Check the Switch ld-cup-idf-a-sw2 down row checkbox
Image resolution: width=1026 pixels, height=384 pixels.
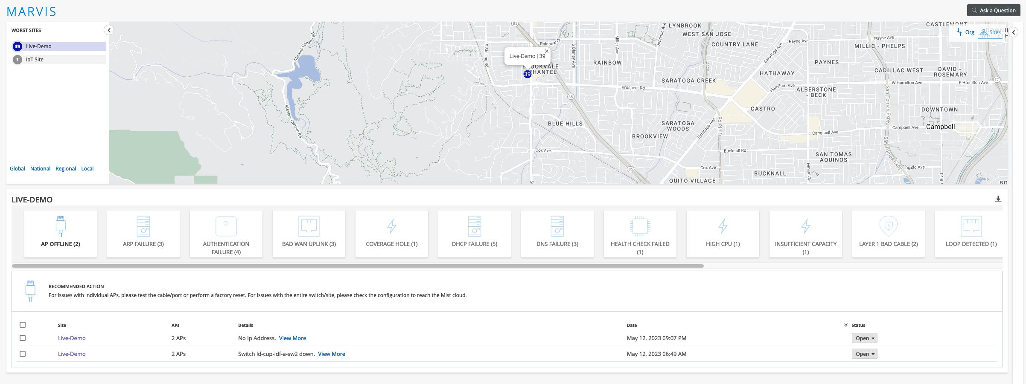click(23, 354)
